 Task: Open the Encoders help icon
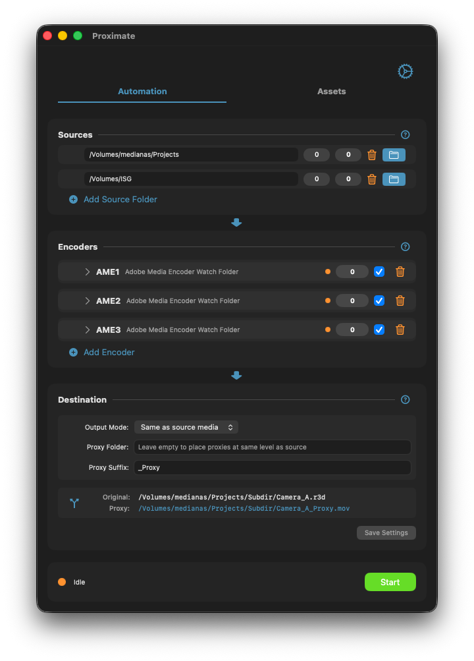[405, 246]
